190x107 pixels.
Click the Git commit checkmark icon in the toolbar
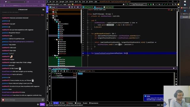click(x=165, y=4)
